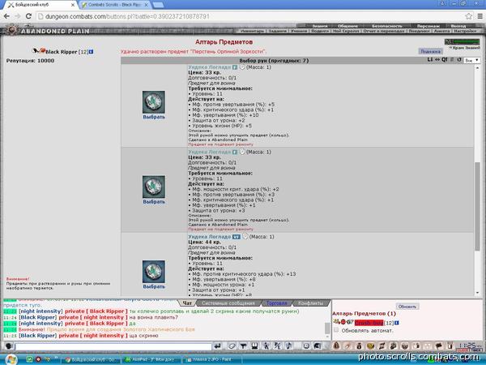Open the Персонаж top menu
Screen dimensions: 486x365
click(x=428, y=26)
